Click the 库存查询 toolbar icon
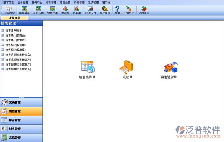The image size is (224, 142). point(105,10)
